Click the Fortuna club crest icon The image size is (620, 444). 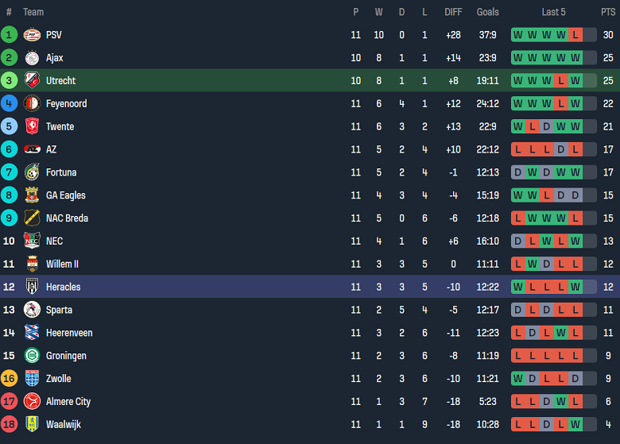click(x=32, y=172)
